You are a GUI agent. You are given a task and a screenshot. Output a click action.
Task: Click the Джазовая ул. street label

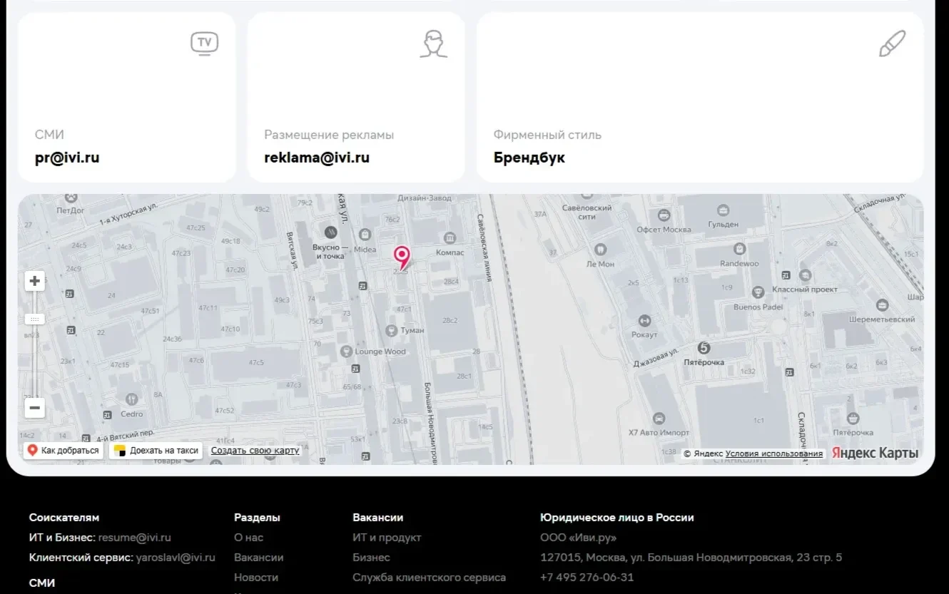pos(655,358)
